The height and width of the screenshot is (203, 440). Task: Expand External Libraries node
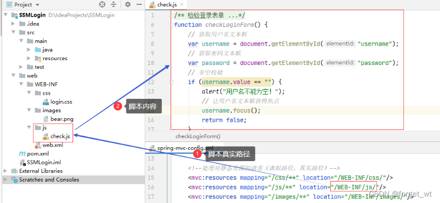tap(5, 171)
